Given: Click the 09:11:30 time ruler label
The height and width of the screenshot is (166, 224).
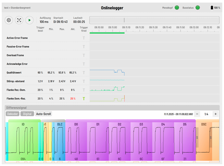Looking at the screenshot, I should (x=153, y=27).
